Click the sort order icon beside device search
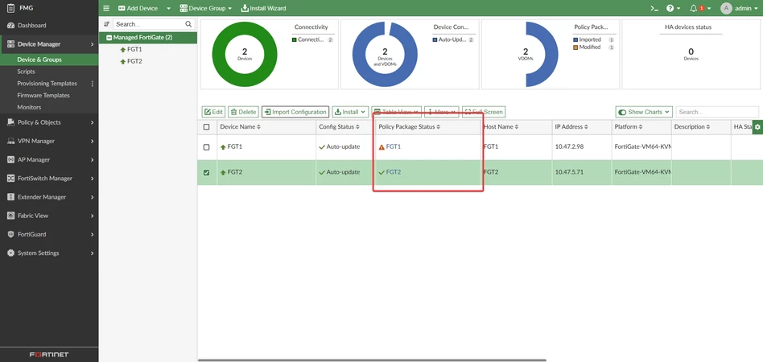 point(106,24)
